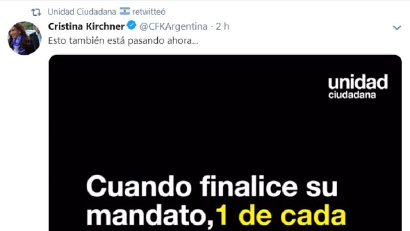Click the retweet arrows icon
This screenshot has width=410, height=231.
[x=36, y=12]
